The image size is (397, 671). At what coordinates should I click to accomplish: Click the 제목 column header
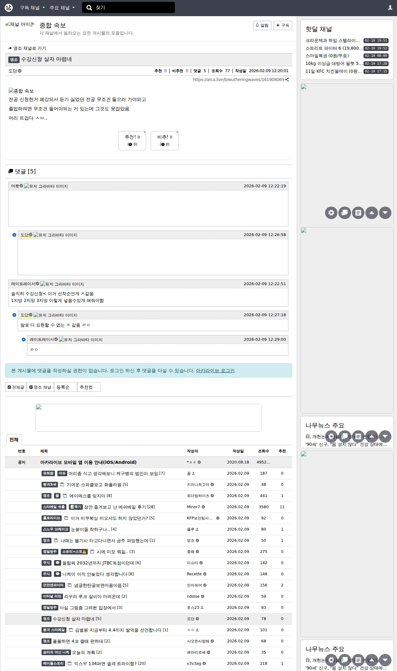coord(44,451)
